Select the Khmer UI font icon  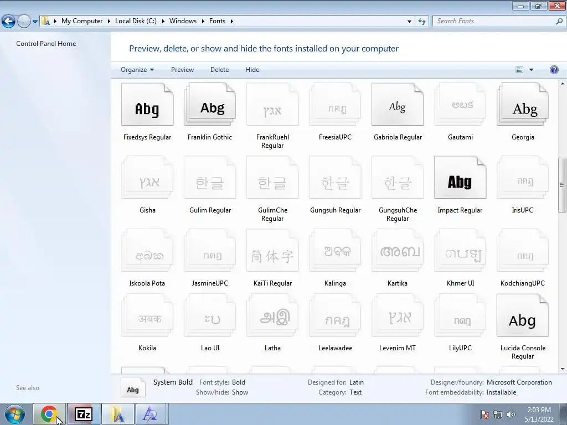click(x=460, y=251)
